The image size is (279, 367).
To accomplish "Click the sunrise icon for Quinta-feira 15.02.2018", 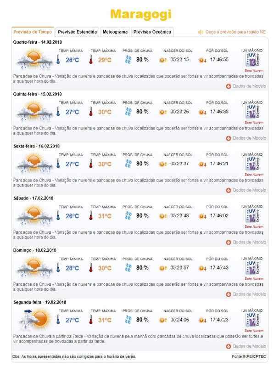I will 163,112.
